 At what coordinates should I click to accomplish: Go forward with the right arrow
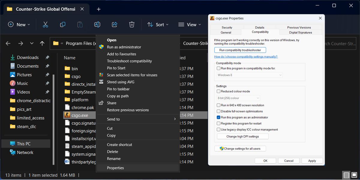[x=20, y=43]
